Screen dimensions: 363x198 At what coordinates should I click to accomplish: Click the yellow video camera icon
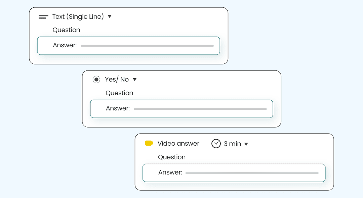(x=149, y=143)
